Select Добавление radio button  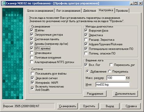click(x=87, y=71)
